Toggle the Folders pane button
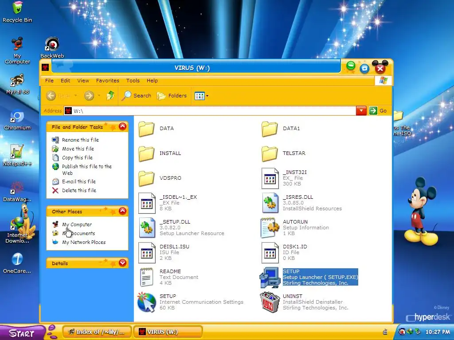Image resolution: width=454 pixels, height=340 pixels. (x=172, y=96)
